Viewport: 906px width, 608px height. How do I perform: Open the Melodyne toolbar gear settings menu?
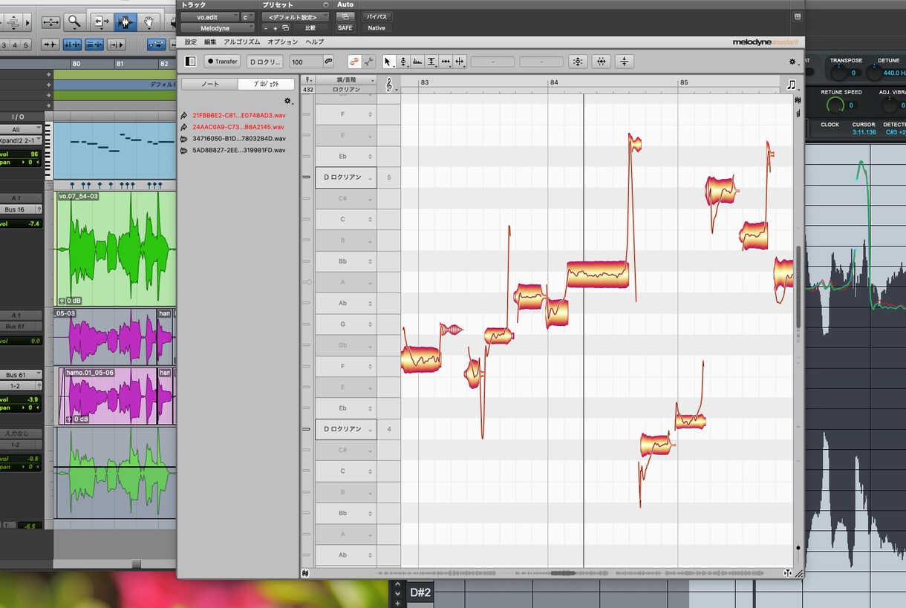click(x=792, y=62)
